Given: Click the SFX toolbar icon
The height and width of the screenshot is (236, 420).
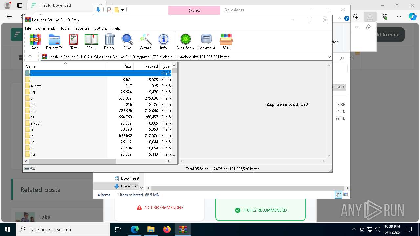Looking at the screenshot, I should [226, 42].
